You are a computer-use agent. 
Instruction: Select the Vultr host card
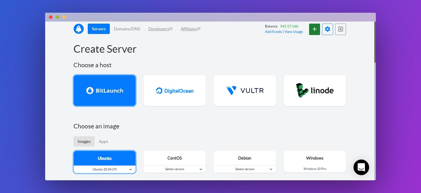tap(245, 91)
